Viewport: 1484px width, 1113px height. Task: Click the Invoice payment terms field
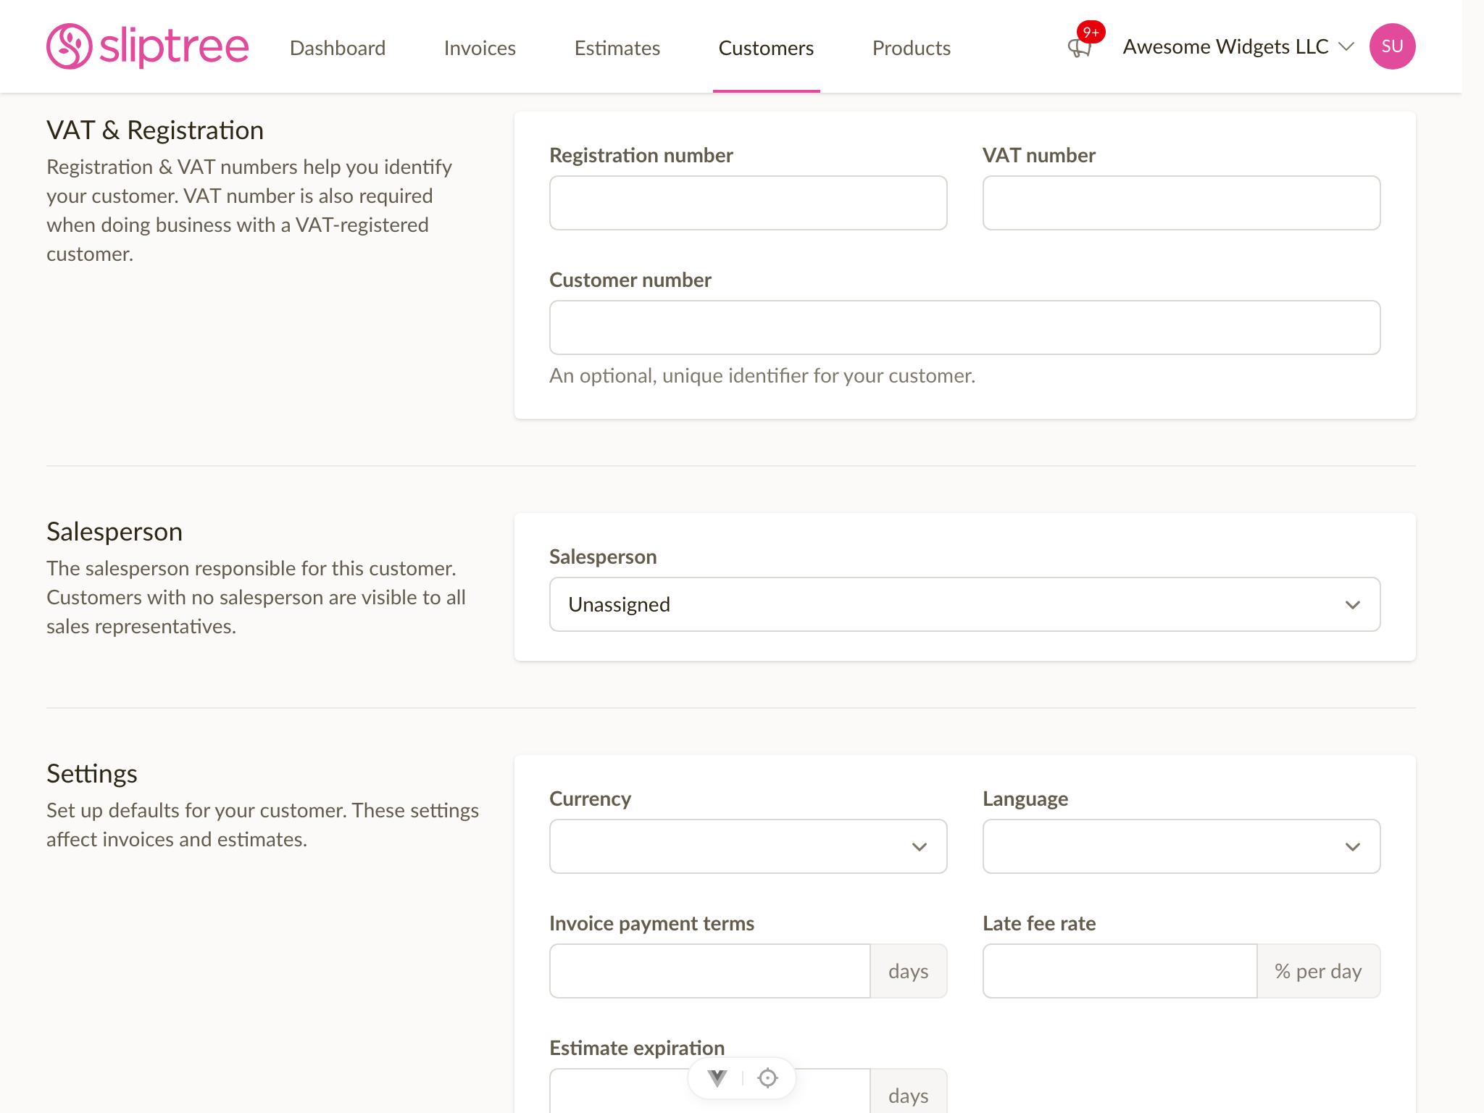tap(709, 971)
